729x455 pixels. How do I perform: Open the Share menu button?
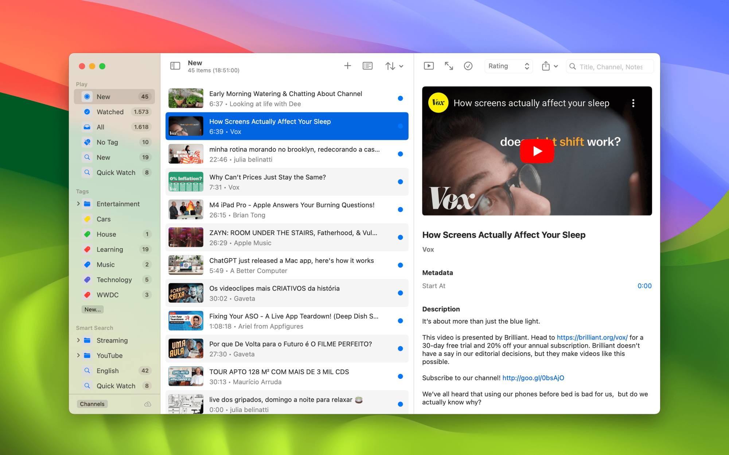[546, 66]
